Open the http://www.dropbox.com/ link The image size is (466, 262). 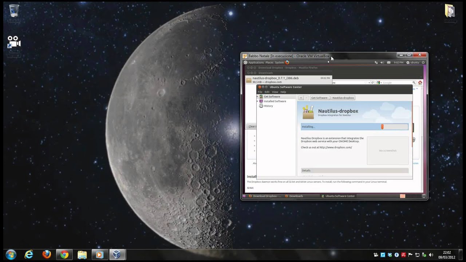336,147
